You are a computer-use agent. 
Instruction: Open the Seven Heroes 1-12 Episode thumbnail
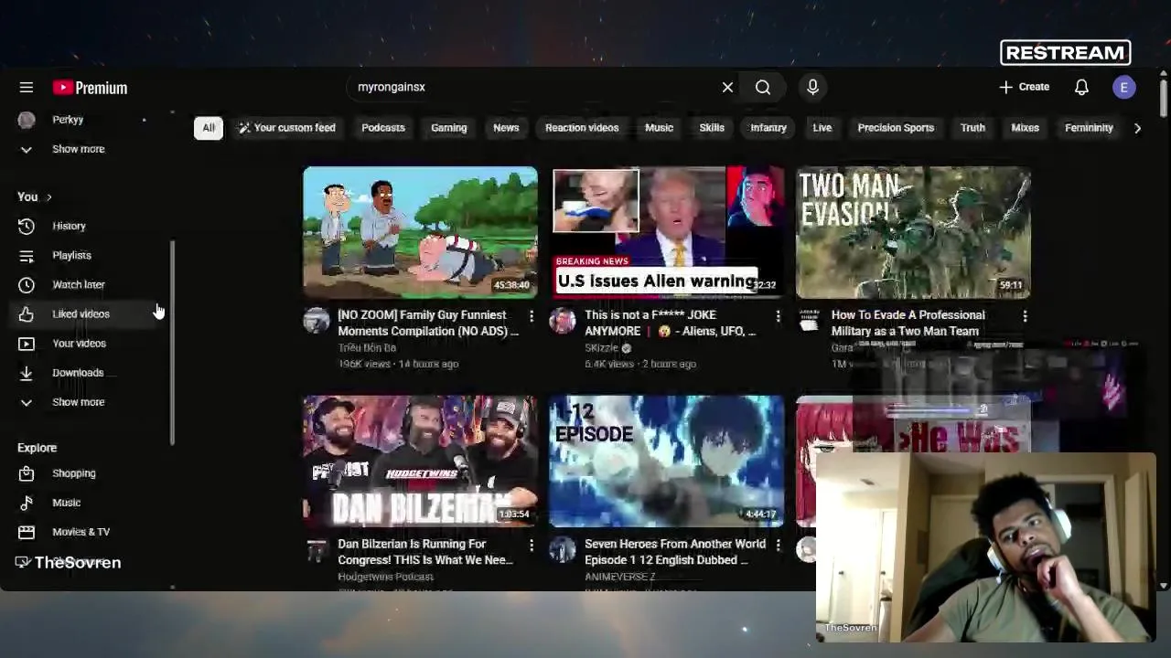pos(666,461)
